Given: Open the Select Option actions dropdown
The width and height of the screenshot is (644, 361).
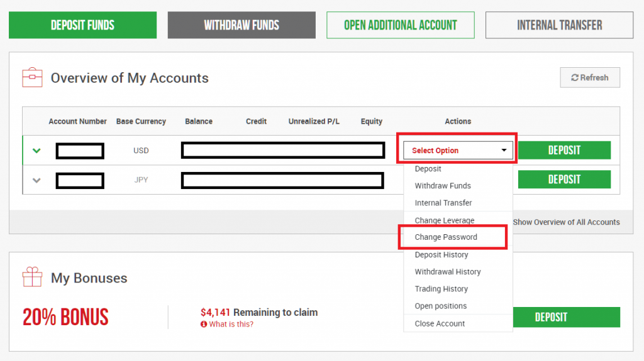Looking at the screenshot, I should pos(458,150).
